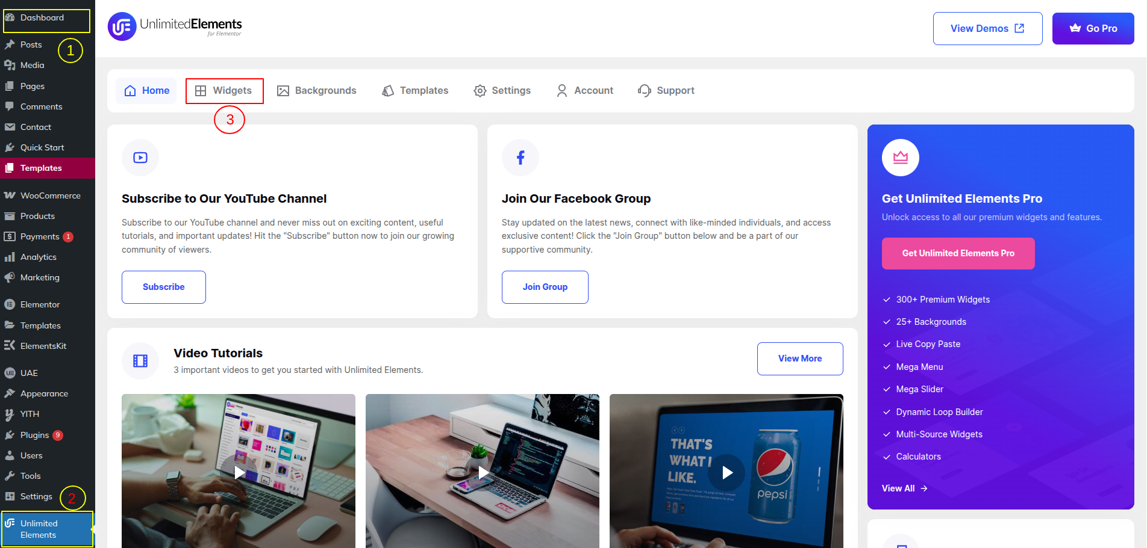Click the crown icon in Pro panel
Viewport: 1147px width, 548px height.
pyautogui.click(x=901, y=158)
